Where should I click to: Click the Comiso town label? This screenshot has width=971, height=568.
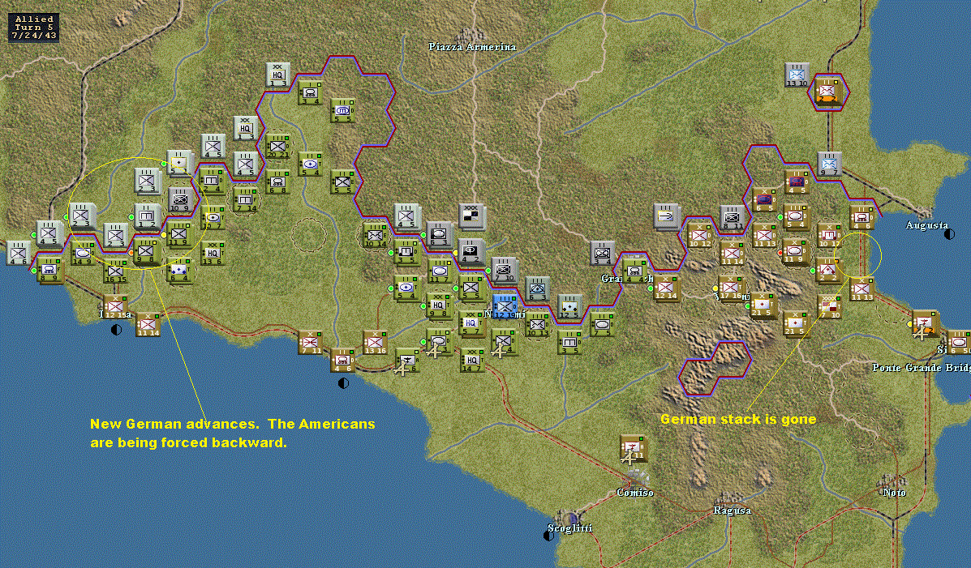pyautogui.click(x=634, y=493)
